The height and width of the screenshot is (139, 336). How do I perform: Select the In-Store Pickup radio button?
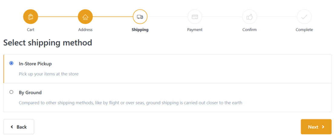pos(11,63)
